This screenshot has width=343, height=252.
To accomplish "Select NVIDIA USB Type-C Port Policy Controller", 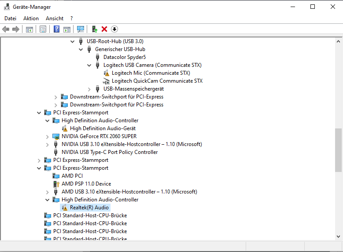I will click(x=110, y=152).
